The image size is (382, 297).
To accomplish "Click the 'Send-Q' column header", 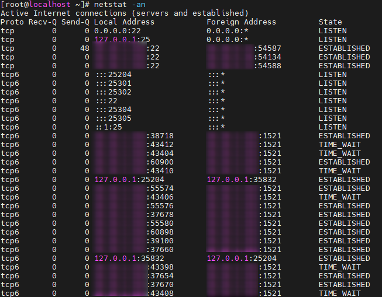I will pos(75,22).
